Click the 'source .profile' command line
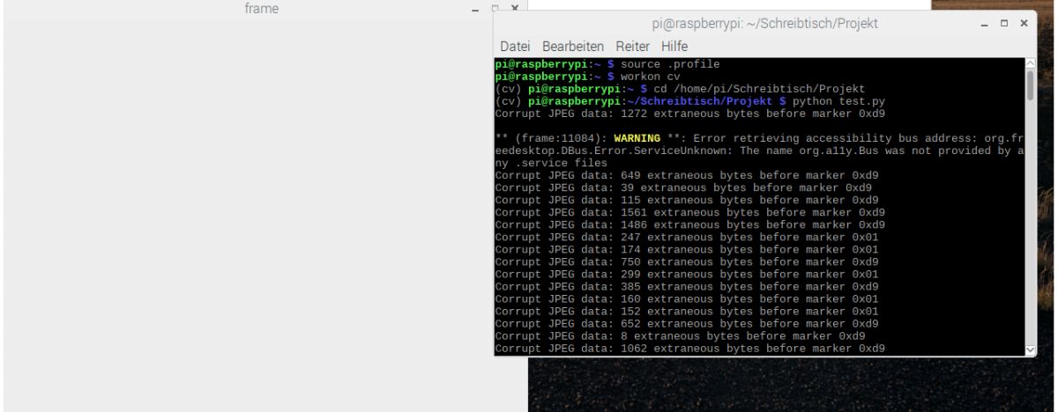This screenshot has width=1058, height=412. [607, 64]
